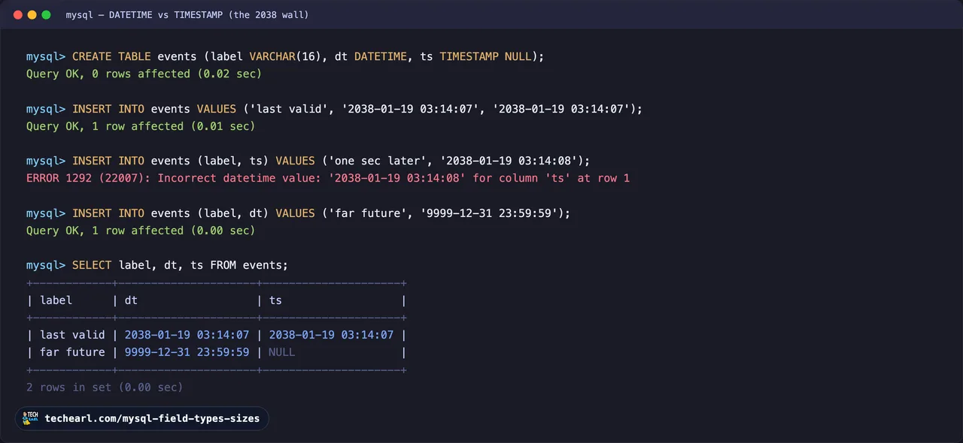Click the INSERT statement for 'far future'
963x443 pixels.
click(298, 213)
